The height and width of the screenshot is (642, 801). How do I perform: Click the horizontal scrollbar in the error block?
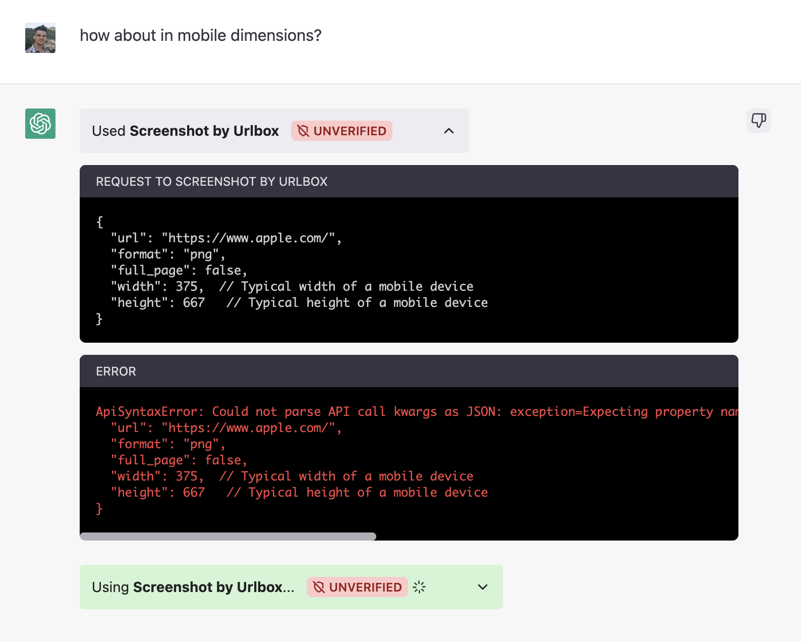[228, 536]
